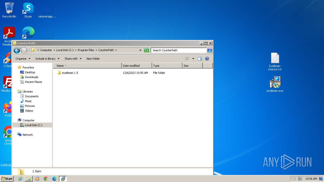Open Google Chrome from the taskbar
Screen dimensions: 324x182
(46, 179)
